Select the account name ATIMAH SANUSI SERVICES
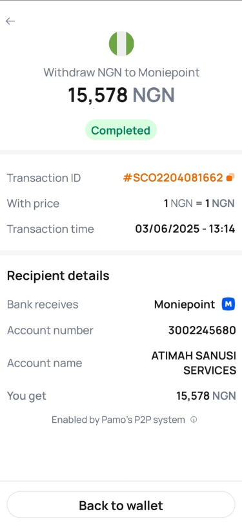Screen dimensions: 242x525 (194, 363)
